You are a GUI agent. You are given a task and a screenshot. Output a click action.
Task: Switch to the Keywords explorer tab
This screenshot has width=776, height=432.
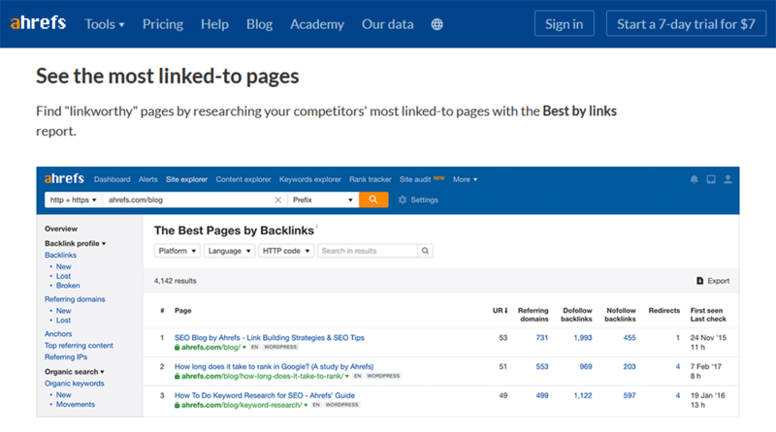pyautogui.click(x=310, y=179)
